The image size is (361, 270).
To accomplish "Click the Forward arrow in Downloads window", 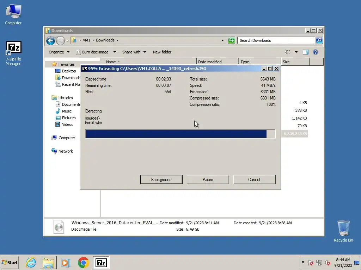I will coord(60,41).
